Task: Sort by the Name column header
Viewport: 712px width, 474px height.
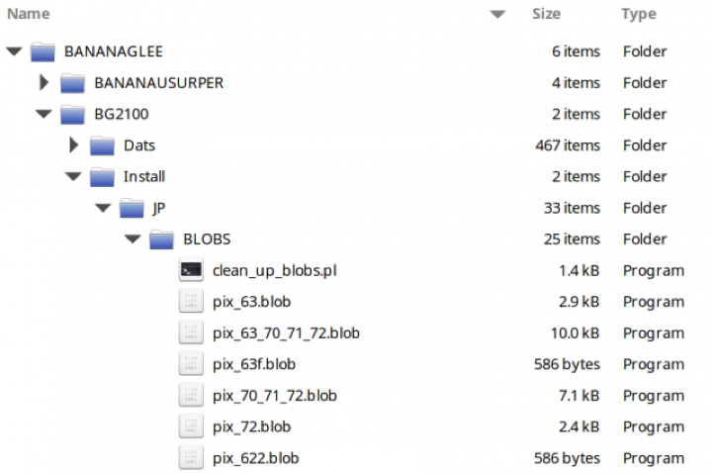Action: (30, 14)
